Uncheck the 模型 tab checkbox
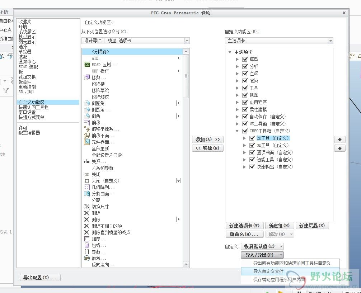The width and height of the screenshot is (361, 293). [x=245, y=59]
